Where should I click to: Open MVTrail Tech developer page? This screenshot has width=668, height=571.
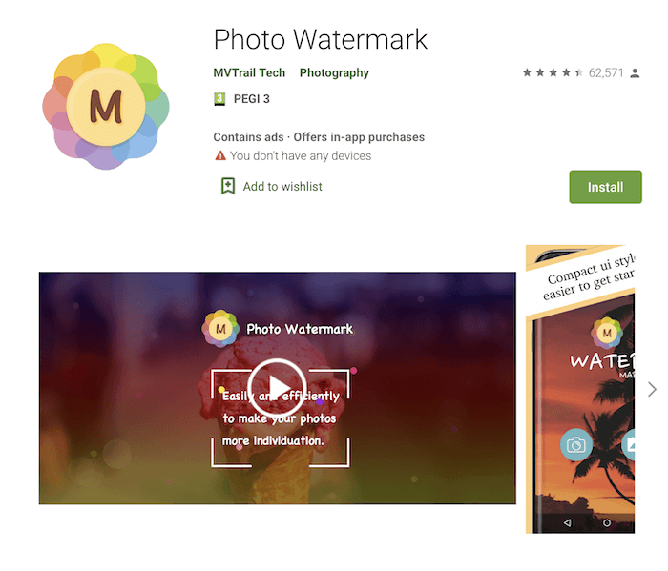coord(249,72)
